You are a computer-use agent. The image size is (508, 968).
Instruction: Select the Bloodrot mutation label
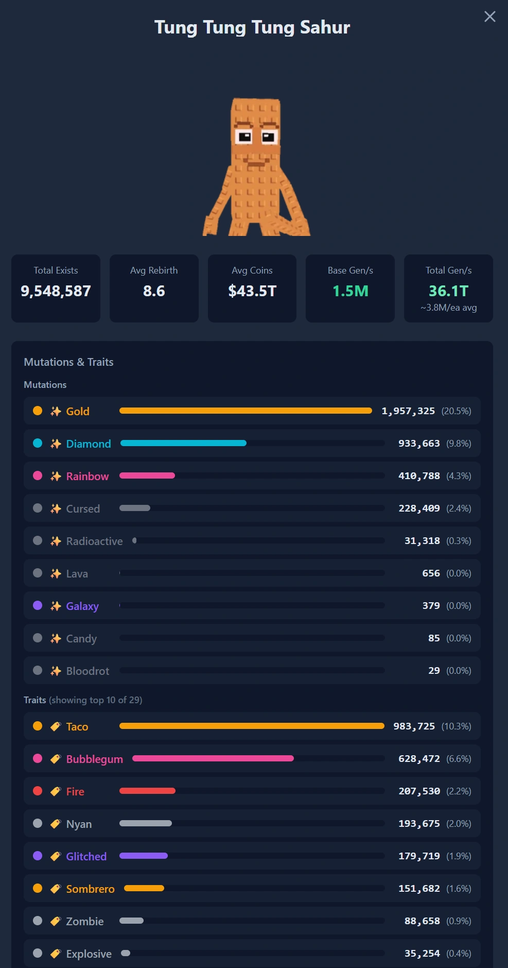point(87,671)
